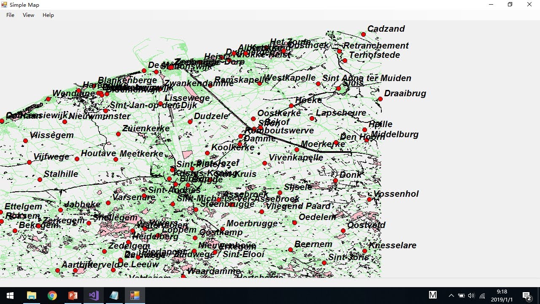The image size is (540, 304).
Task: Click the Moerbrugge map label
Action: tap(252, 223)
